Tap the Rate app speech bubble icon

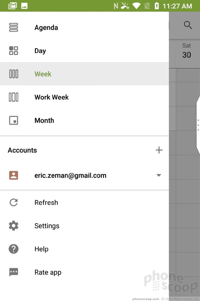tap(13, 272)
